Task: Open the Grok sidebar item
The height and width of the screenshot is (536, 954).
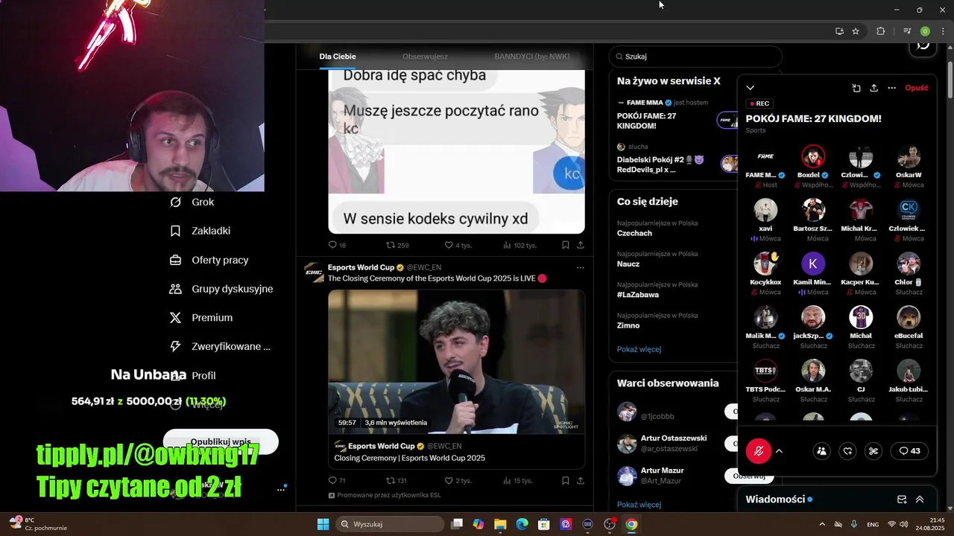Action: [192, 202]
